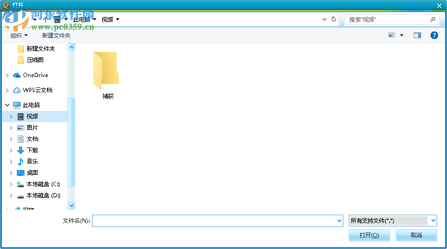The image size is (447, 249).
Task: Click 新建文件夹 toolbar button
Action: pos(56,35)
